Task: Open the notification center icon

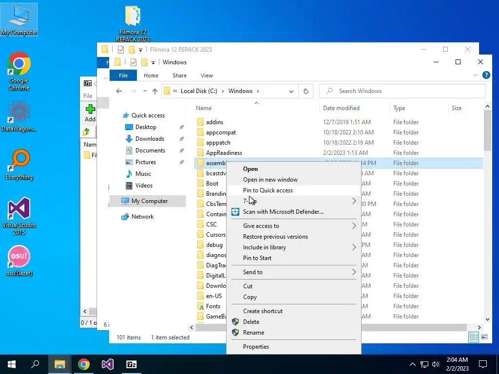Action: click(483, 364)
